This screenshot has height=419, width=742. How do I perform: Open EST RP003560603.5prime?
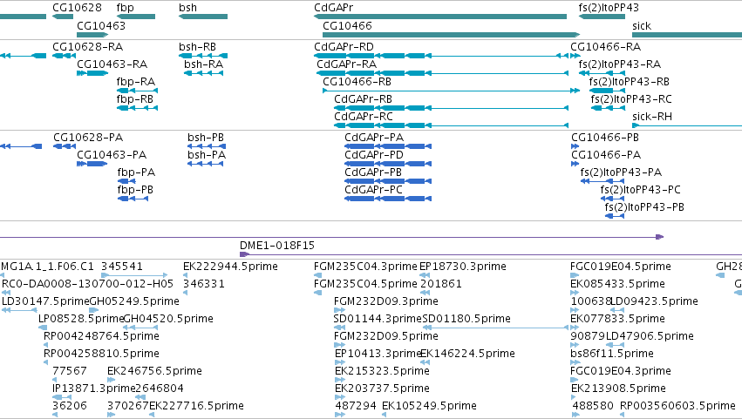(x=677, y=406)
